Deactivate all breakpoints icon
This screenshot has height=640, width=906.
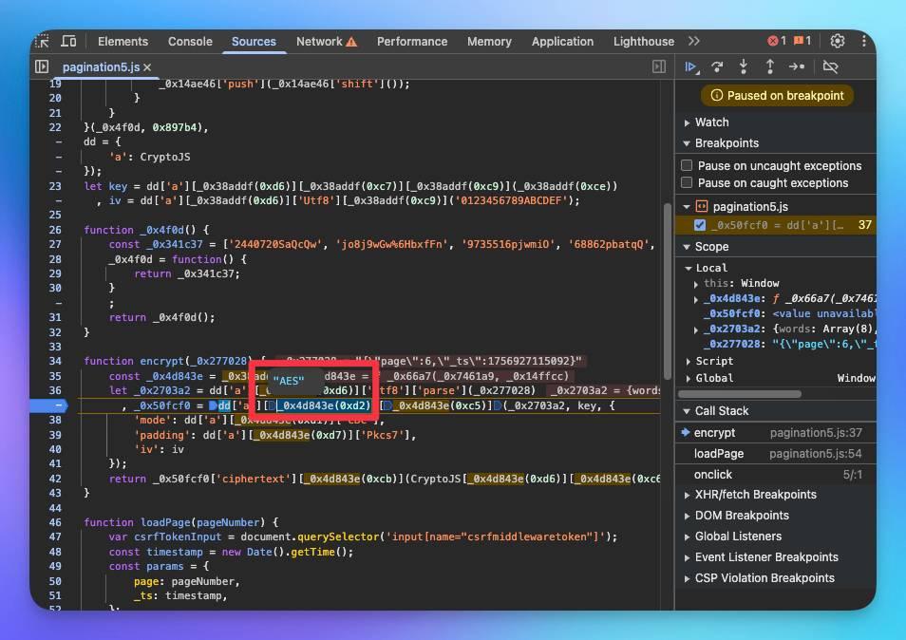click(830, 67)
